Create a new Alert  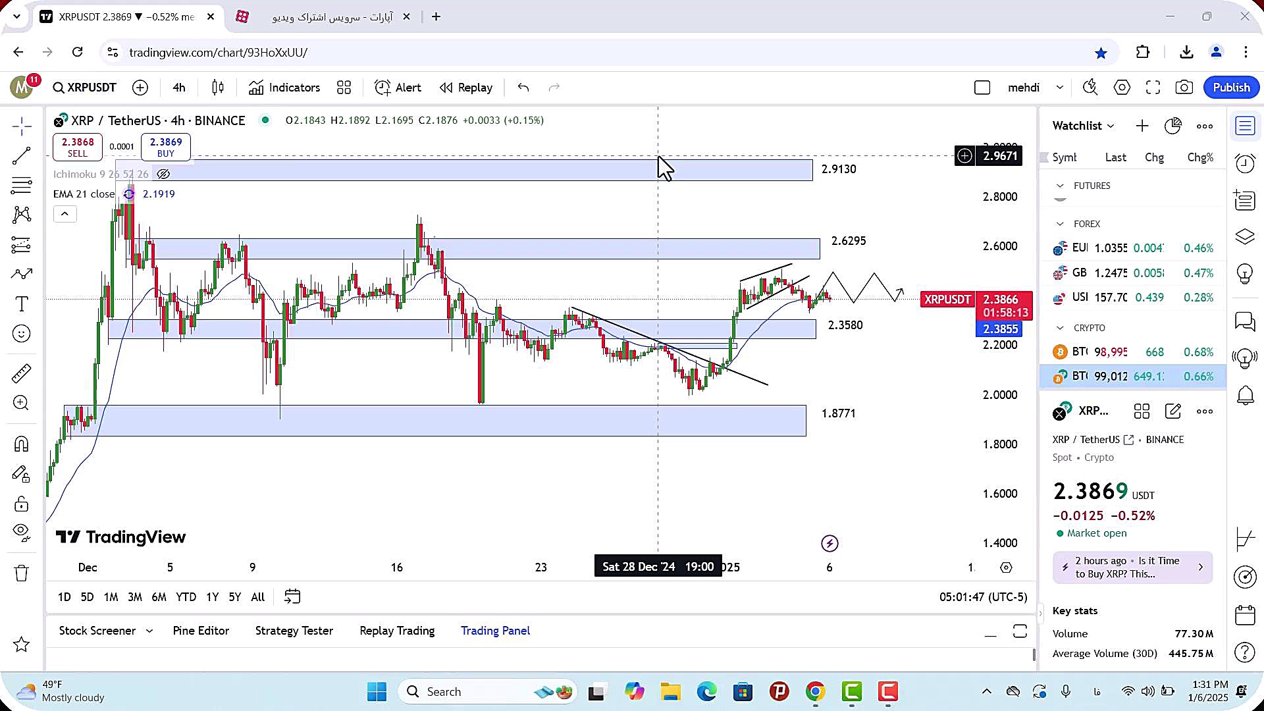[398, 88]
